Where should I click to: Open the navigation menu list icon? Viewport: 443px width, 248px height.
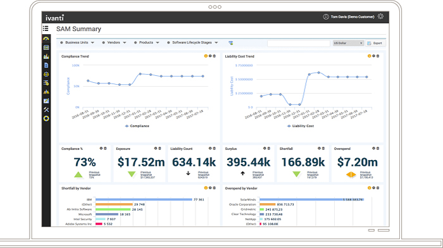[x=46, y=28]
